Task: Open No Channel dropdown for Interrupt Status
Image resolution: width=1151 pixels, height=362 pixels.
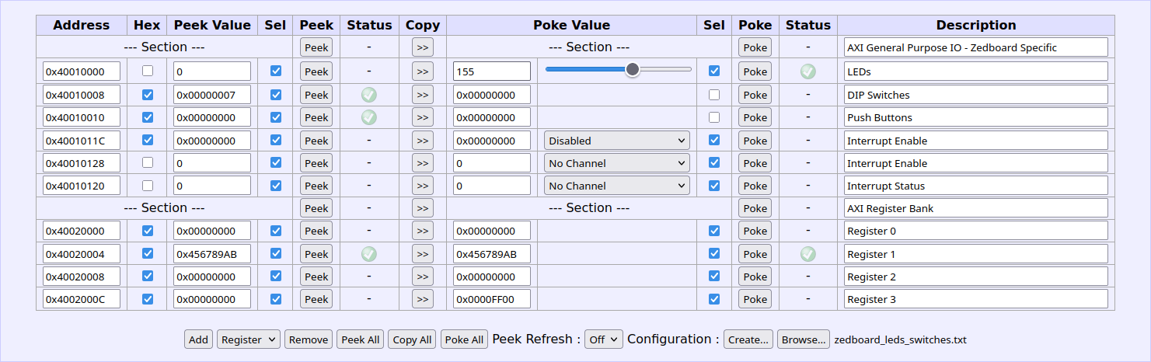Action: pyautogui.click(x=617, y=186)
